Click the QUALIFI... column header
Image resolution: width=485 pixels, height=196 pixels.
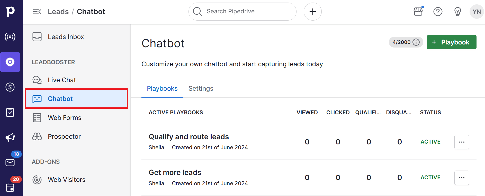(368, 113)
